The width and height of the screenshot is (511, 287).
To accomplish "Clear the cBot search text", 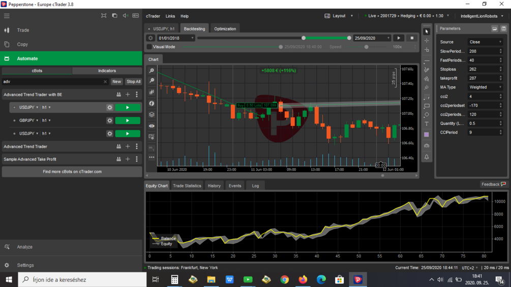I will [x=105, y=82].
